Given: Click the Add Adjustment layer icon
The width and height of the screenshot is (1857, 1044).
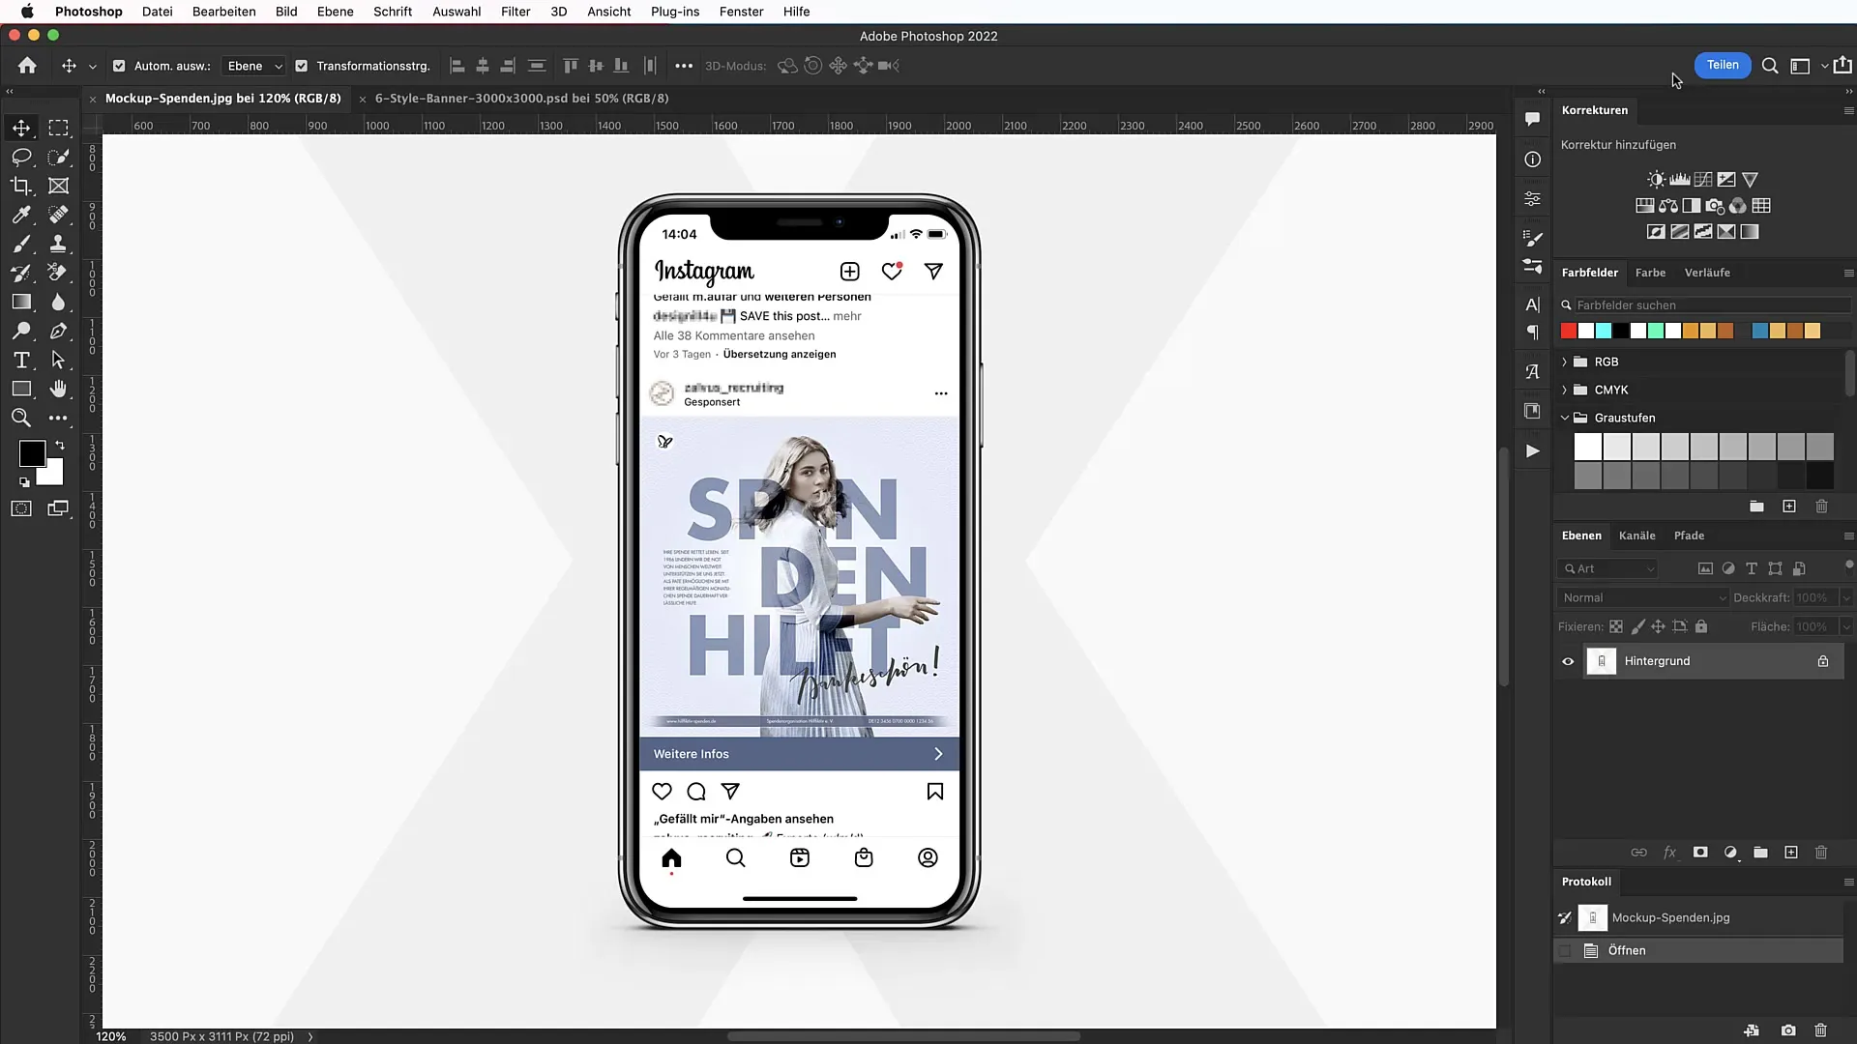Looking at the screenshot, I should (x=1730, y=852).
